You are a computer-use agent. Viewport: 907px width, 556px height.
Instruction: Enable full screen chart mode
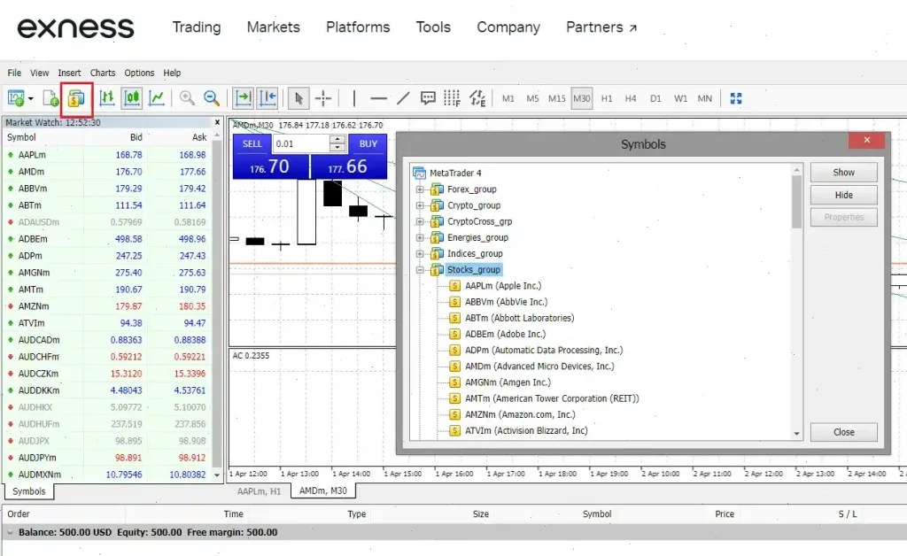736,98
